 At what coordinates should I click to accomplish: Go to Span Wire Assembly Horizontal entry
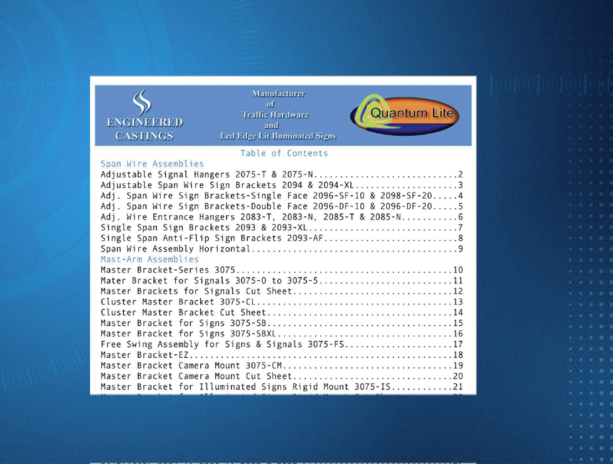(x=282, y=249)
